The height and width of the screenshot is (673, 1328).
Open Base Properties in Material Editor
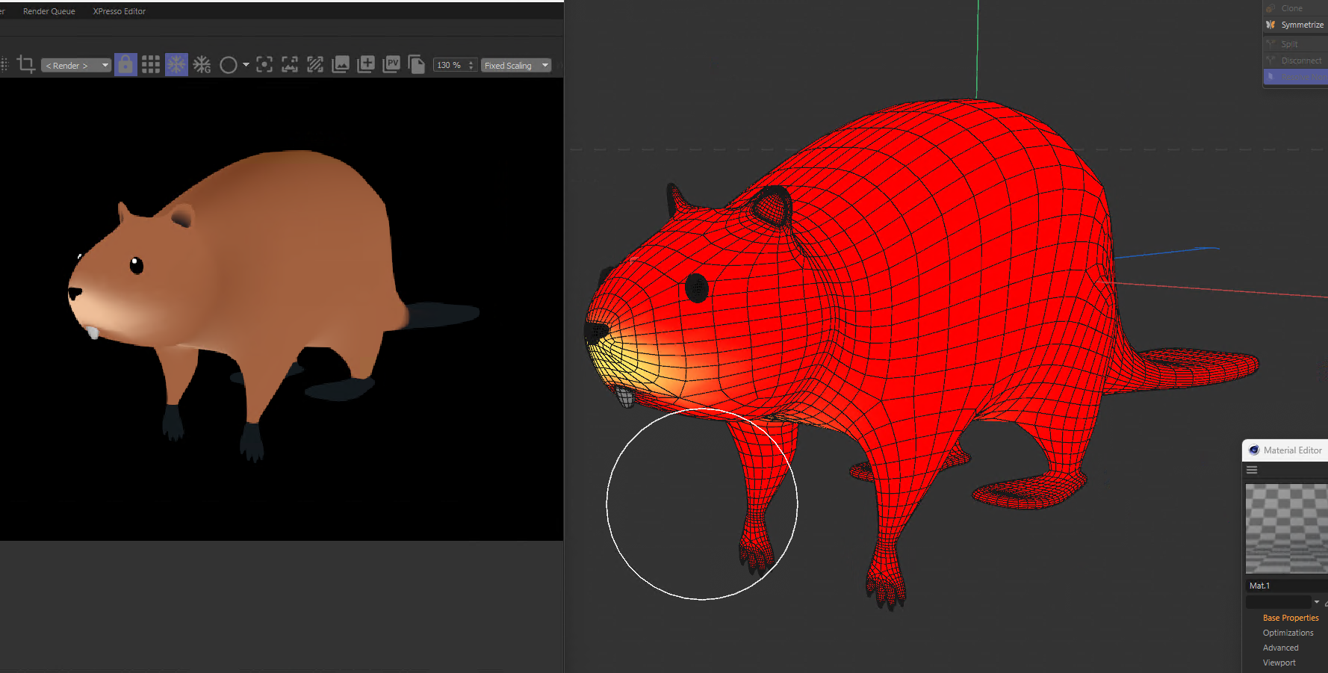1290,618
